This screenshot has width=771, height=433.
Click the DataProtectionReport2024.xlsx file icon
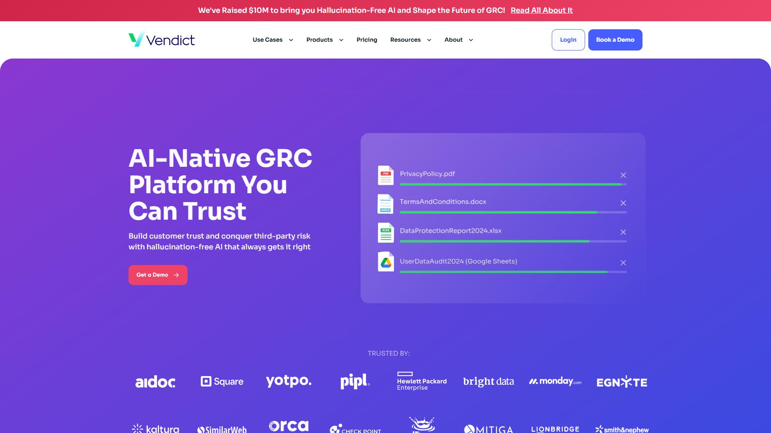[x=385, y=233]
